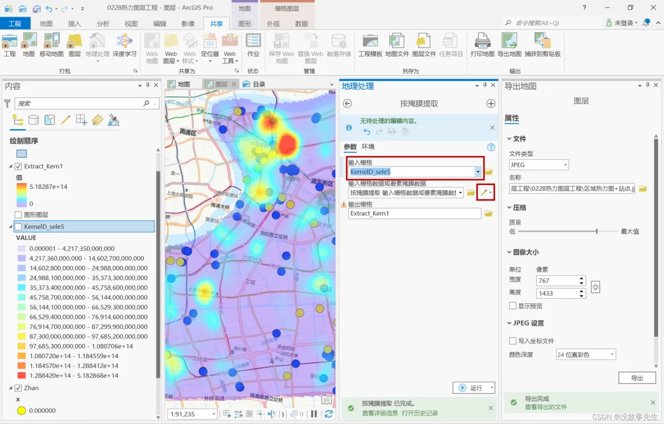Click the 捕获到剪贴板 icon
The width and height of the screenshot is (664, 424).
[x=542, y=41]
